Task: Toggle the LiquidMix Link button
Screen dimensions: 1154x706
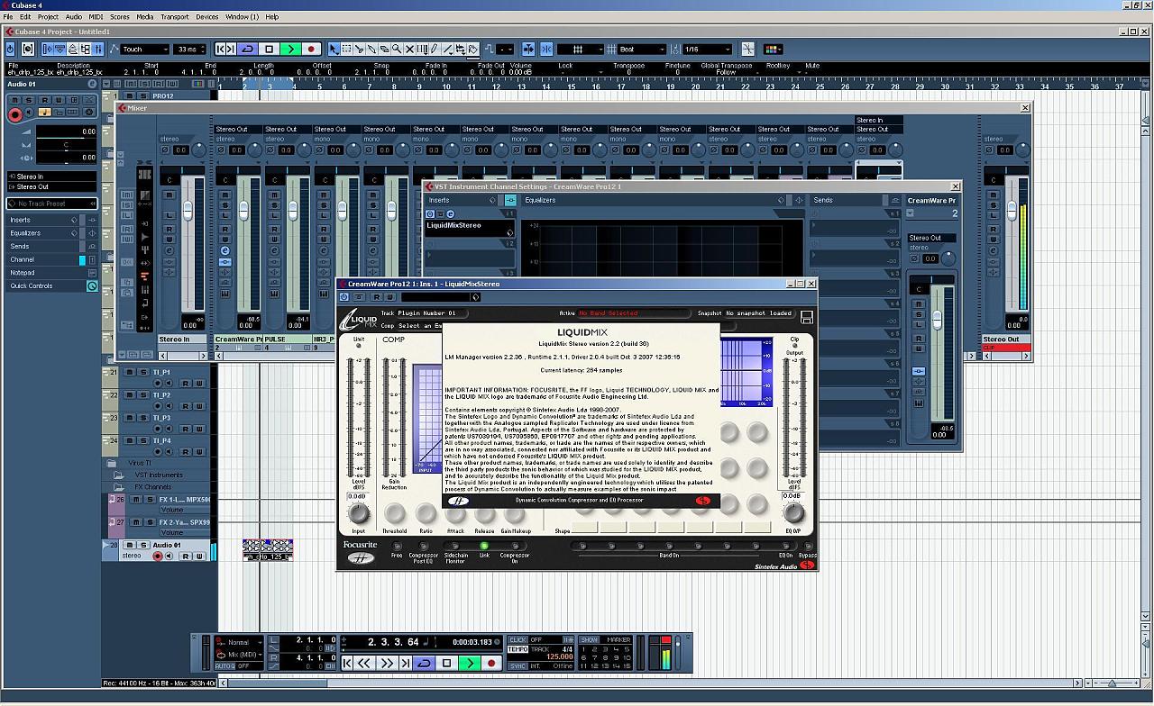Action: click(484, 546)
